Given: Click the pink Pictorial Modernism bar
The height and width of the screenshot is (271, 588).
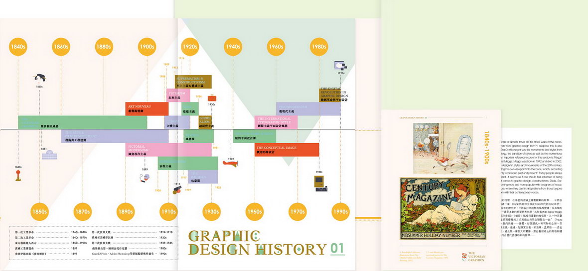Looking at the screenshot, I should pos(169,149).
